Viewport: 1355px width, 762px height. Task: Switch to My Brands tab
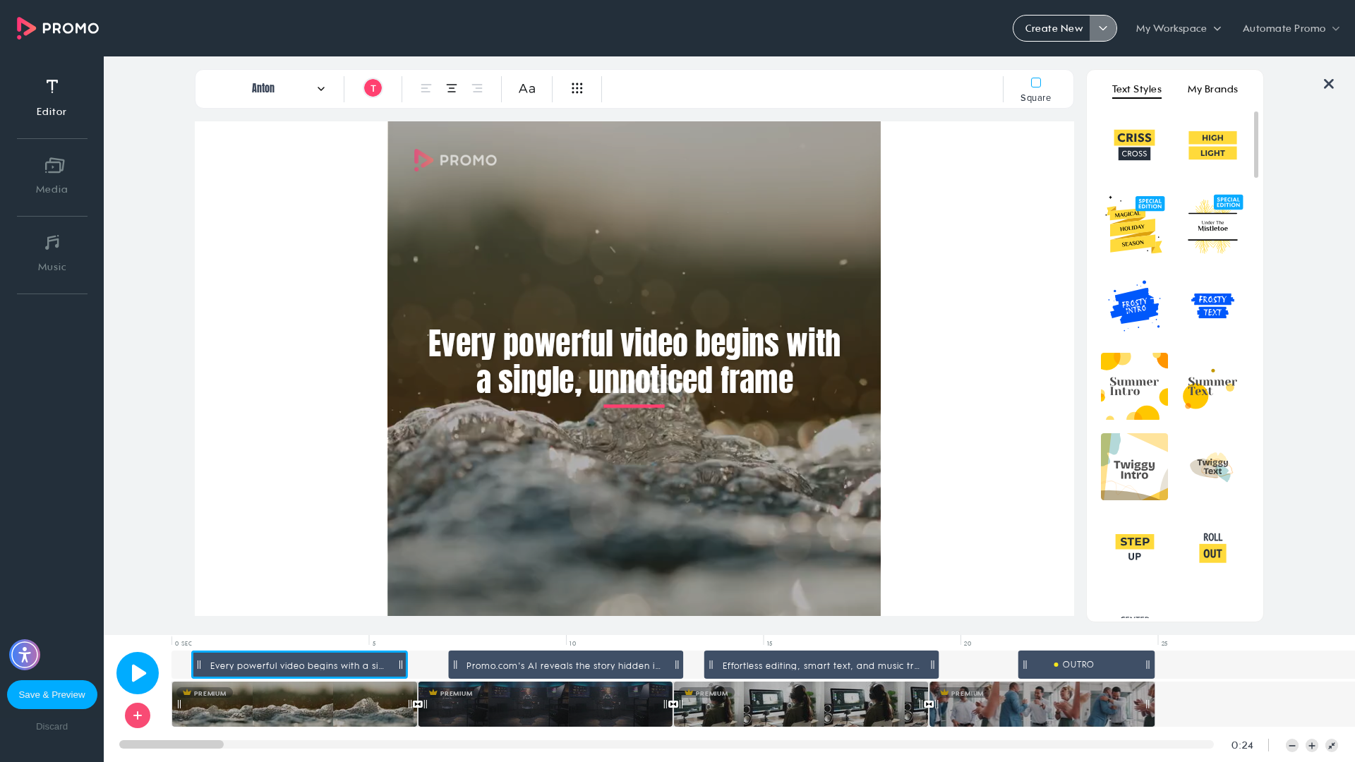pos(1212,89)
